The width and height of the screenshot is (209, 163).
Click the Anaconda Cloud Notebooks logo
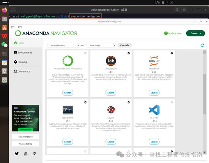pos(68,61)
